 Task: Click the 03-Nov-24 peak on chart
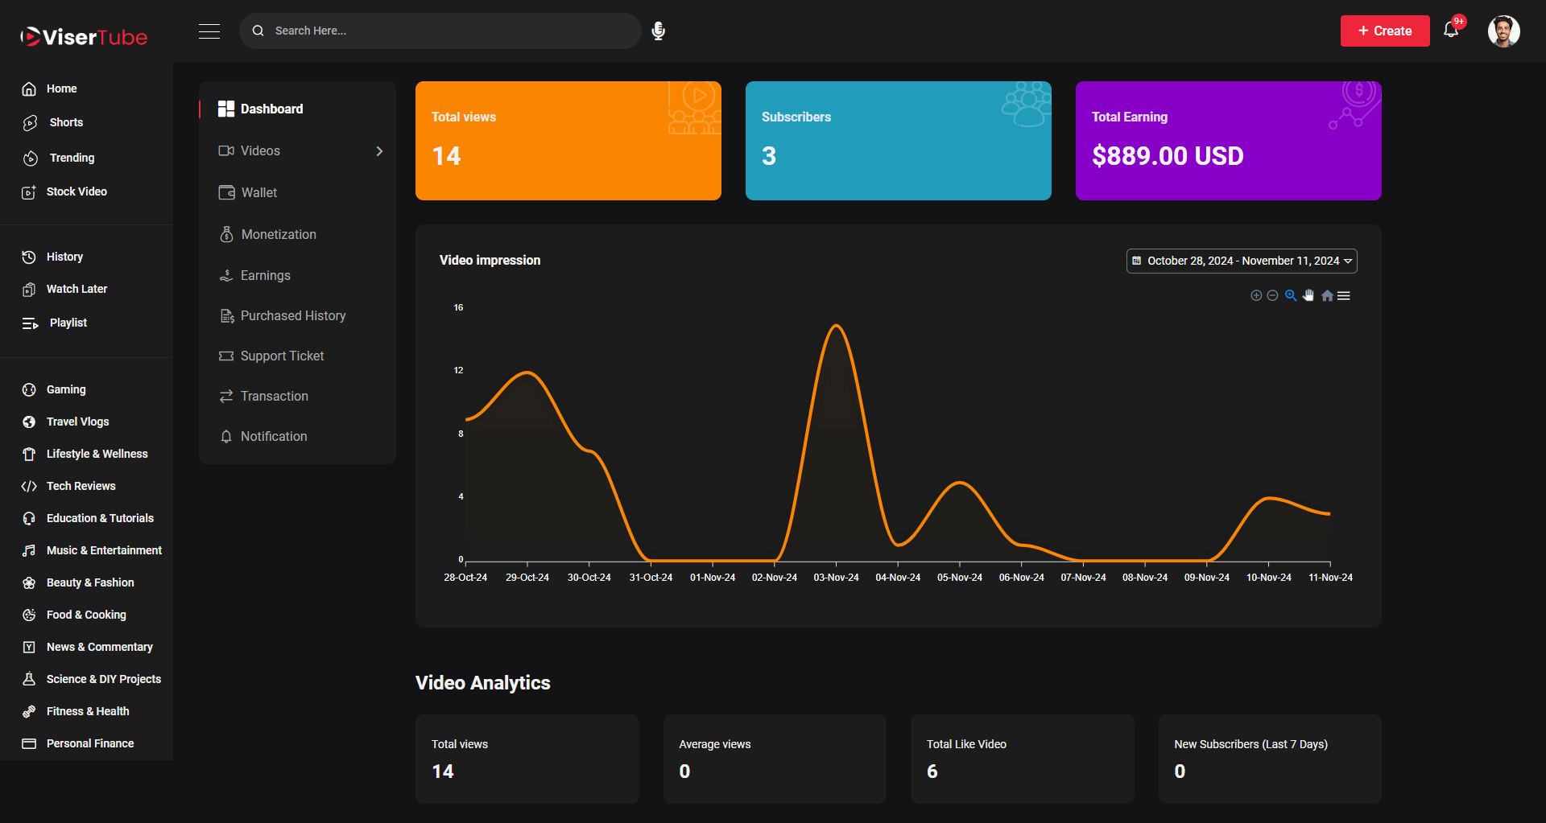coord(837,326)
